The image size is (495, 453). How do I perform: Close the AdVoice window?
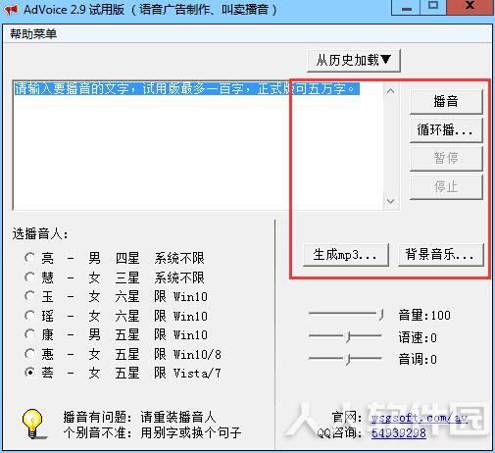[x=470, y=7]
